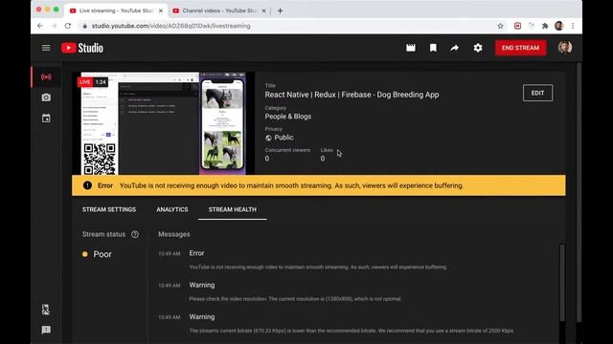Click the Public privacy label
This screenshot has width=613, height=344.
pyautogui.click(x=284, y=138)
